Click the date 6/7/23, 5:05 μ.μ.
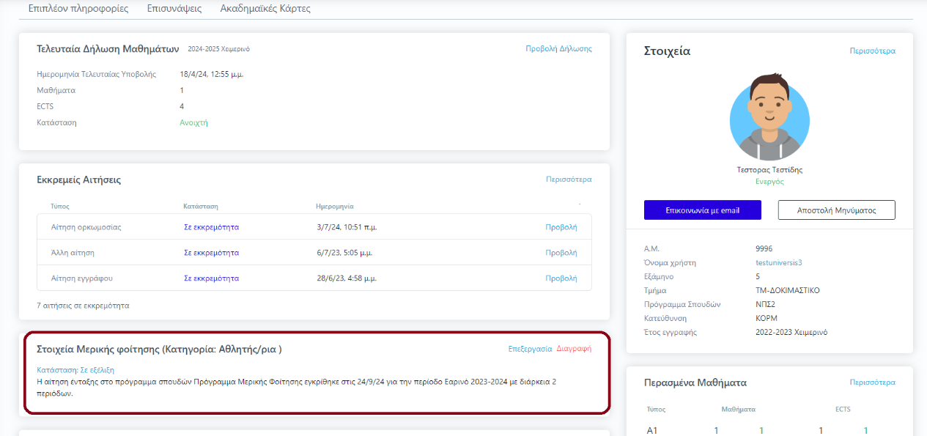 (344, 253)
